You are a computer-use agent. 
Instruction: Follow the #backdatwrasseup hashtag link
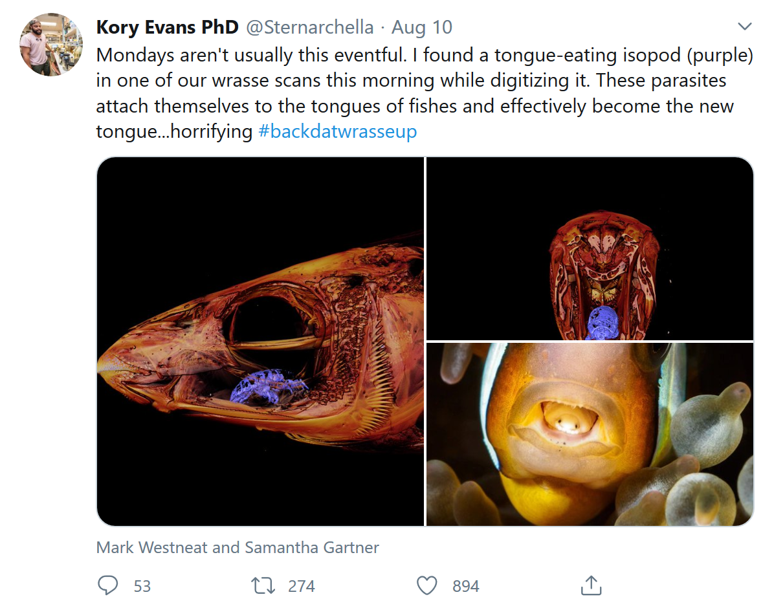337,131
